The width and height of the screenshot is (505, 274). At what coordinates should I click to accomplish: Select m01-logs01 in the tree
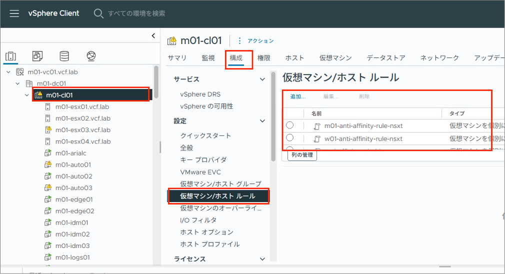[72, 257]
